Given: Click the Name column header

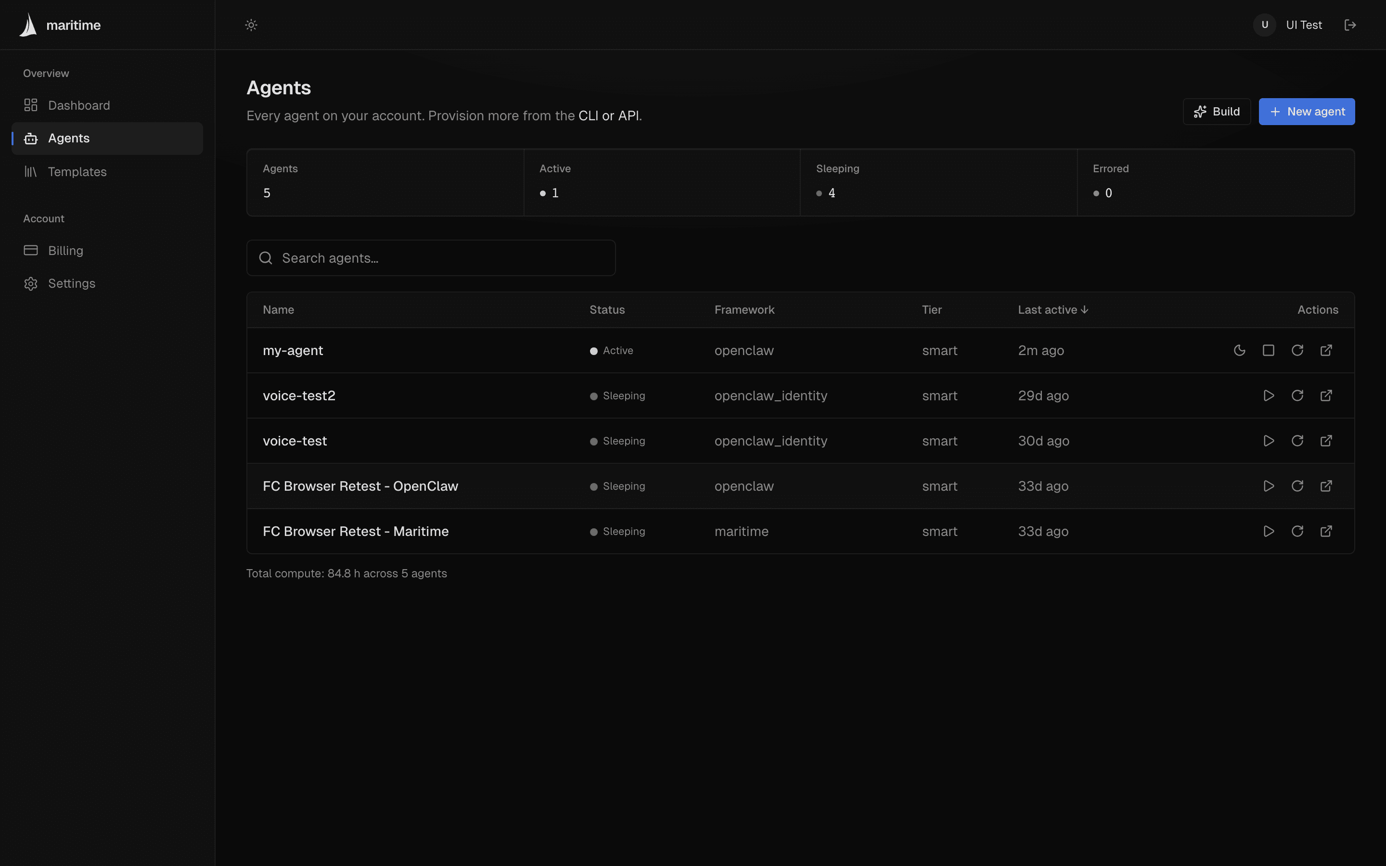Looking at the screenshot, I should point(278,310).
